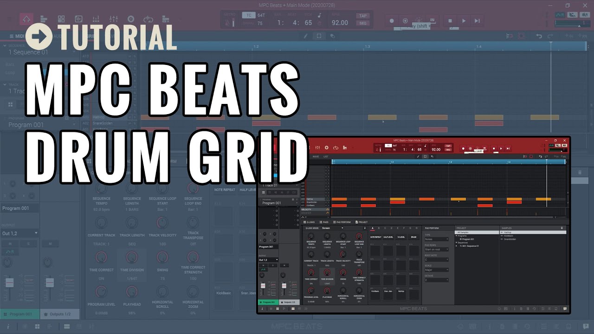
Task: Toggle automation read button in inset mixer strip
Action: tap(263, 270)
